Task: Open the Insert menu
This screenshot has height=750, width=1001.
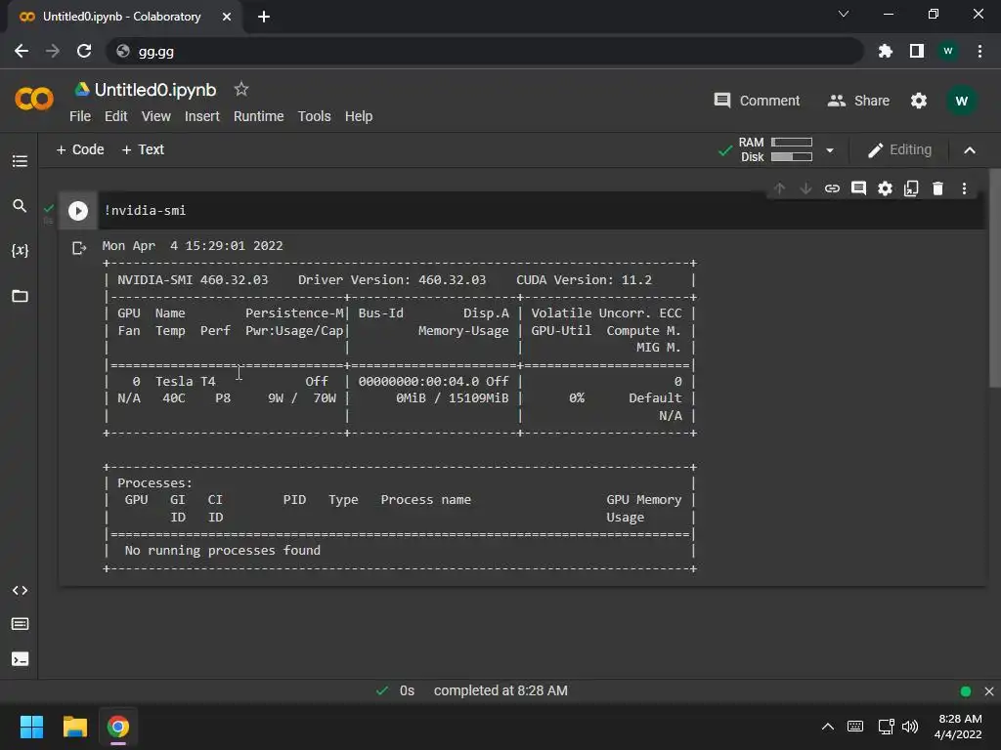Action: click(201, 116)
